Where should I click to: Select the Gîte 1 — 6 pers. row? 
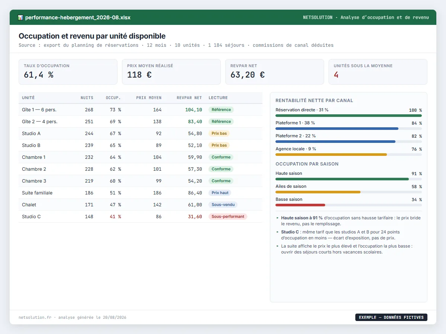pyautogui.click(x=140, y=110)
